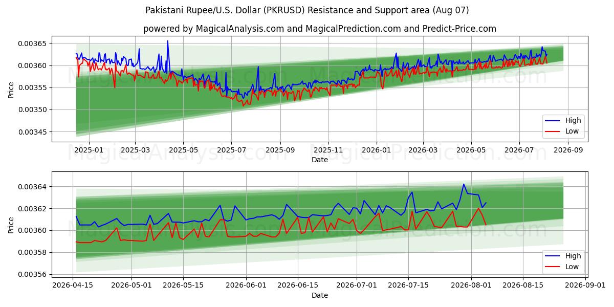Click the 'Price' y-axis label of top chart
This screenshot has height=307, width=614.
[x=11, y=90]
